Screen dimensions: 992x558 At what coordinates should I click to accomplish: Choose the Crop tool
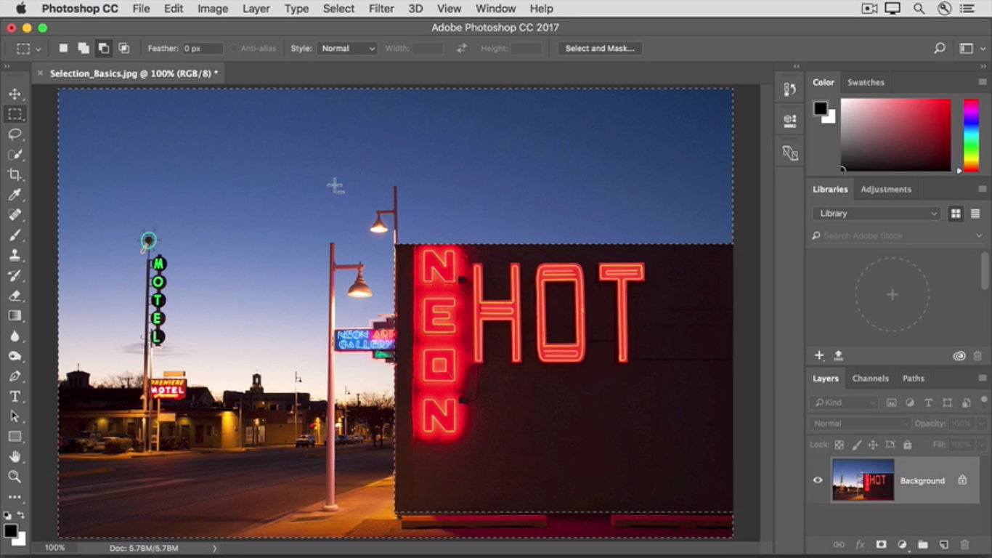tap(15, 174)
